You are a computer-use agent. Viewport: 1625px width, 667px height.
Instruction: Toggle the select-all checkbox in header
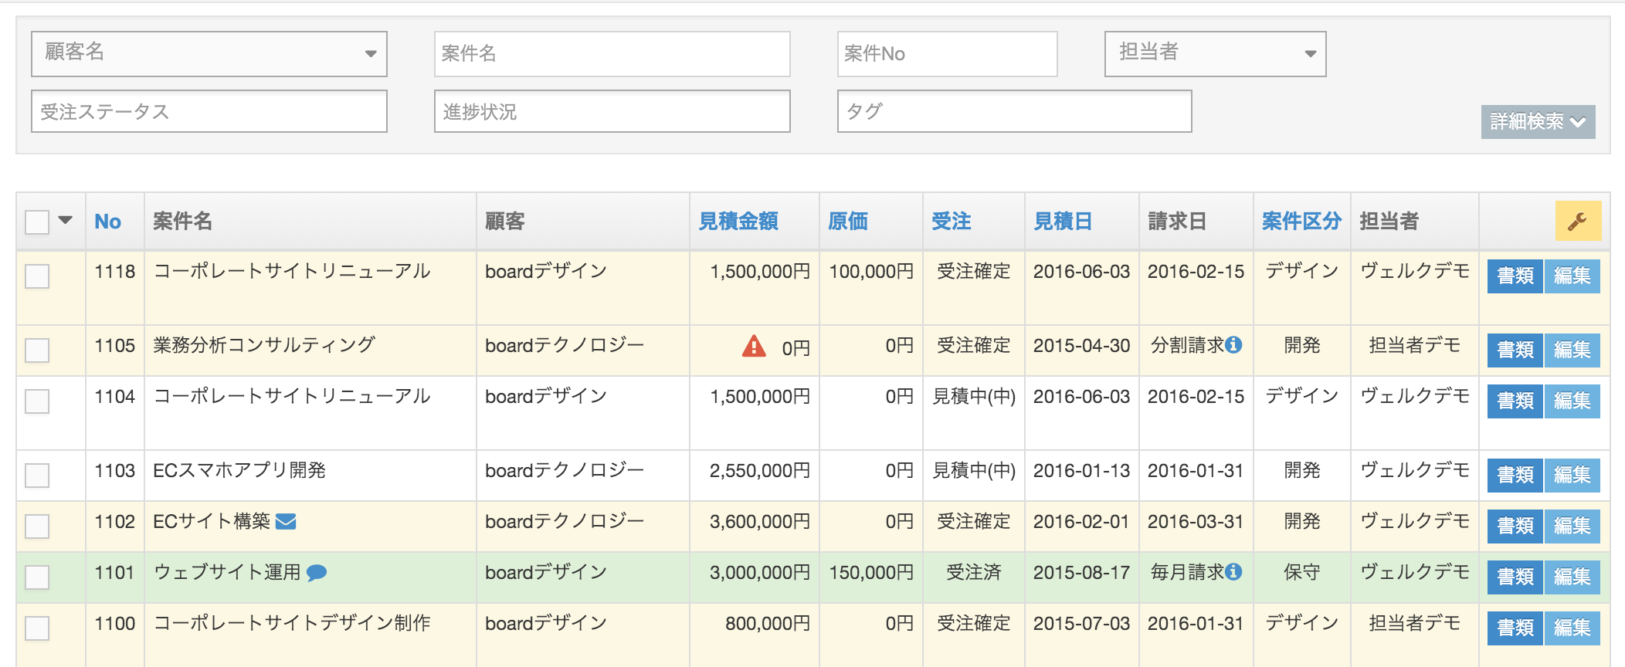tap(37, 222)
